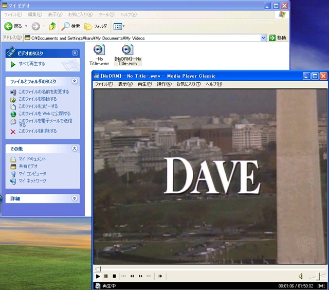
Task: Open 再生(P) menu in Media Player Classic
Action: (x=145, y=84)
